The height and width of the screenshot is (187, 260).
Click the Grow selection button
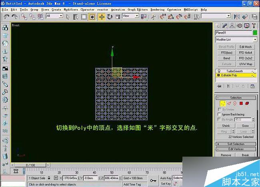click(x=245, y=126)
